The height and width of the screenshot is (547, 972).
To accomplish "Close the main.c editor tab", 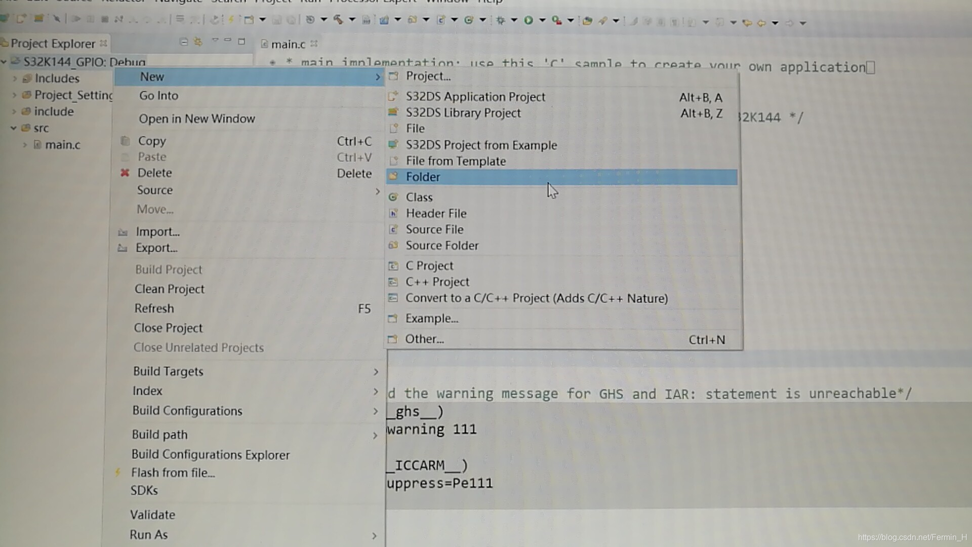I will point(314,44).
